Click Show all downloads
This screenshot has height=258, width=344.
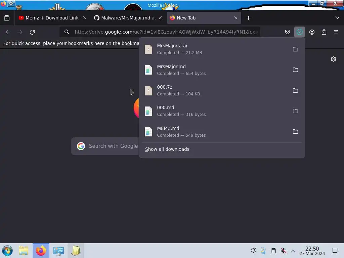tap(167, 149)
